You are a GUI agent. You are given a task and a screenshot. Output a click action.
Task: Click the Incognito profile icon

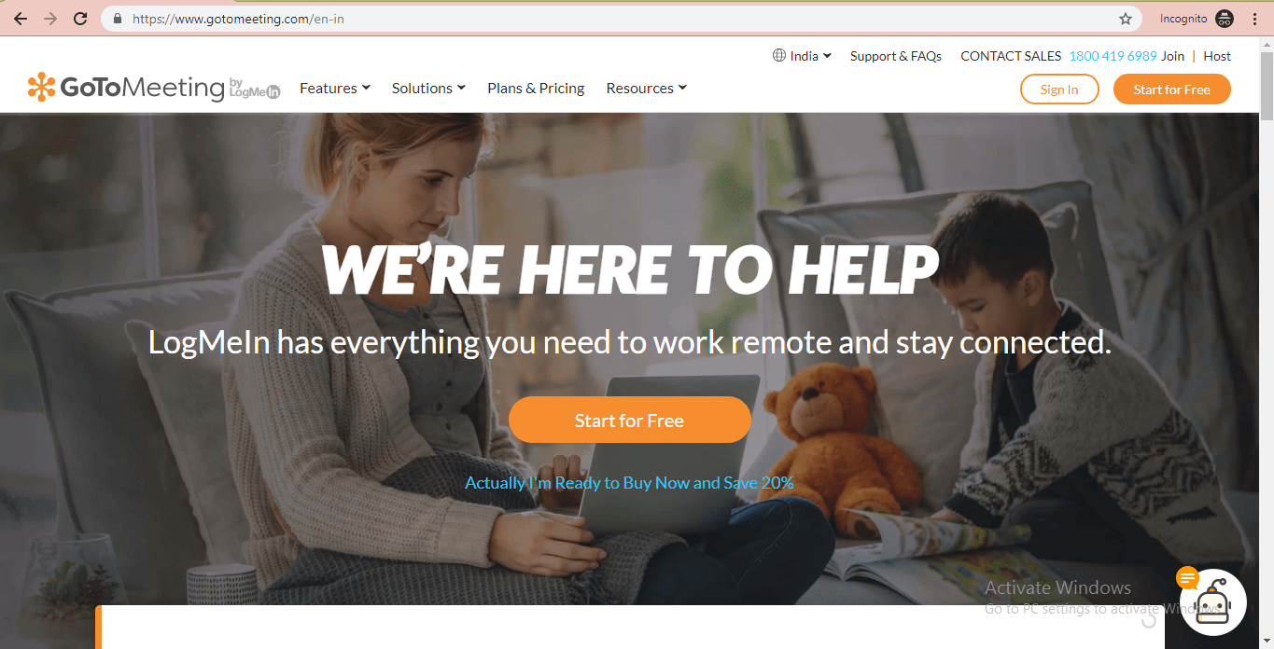(1225, 19)
